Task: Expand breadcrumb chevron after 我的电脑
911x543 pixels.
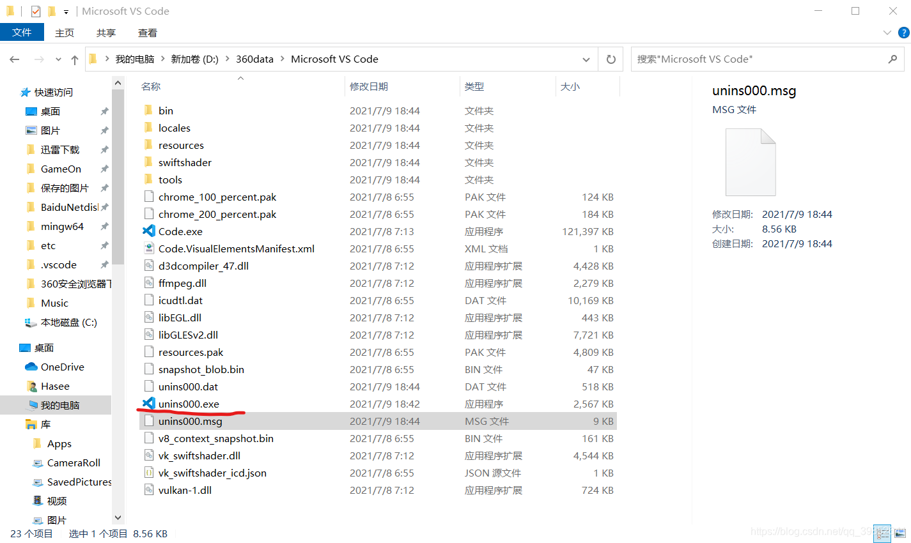Action: [162, 59]
